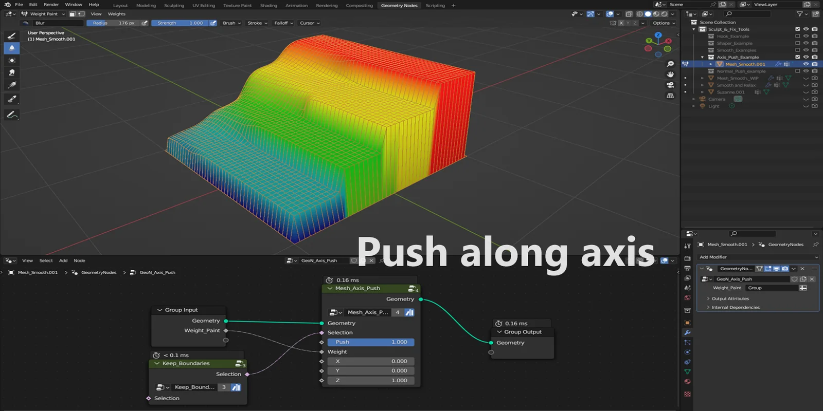Open the Texture checker properties tab icon
Image resolution: width=823 pixels, height=411 pixels.
click(x=687, y=394)
